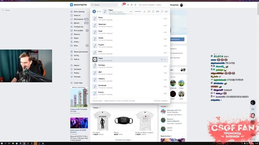Open the taskbar search icon
Screen dimensions: 259x145
pos(5,143)
